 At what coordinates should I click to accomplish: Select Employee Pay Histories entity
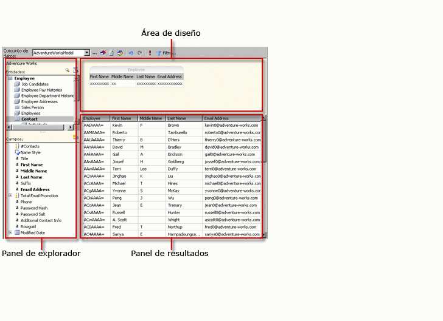(41, 90)
